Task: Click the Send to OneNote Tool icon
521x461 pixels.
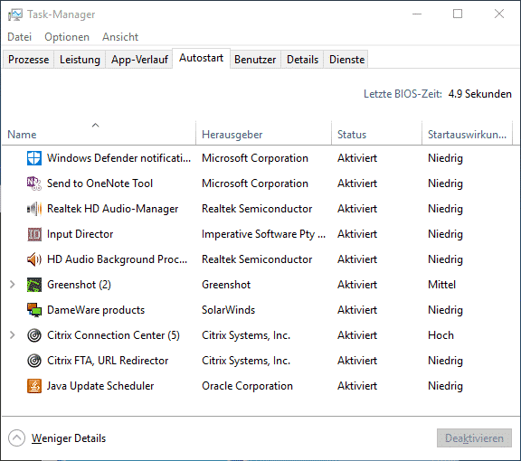Action: (34, 183)
